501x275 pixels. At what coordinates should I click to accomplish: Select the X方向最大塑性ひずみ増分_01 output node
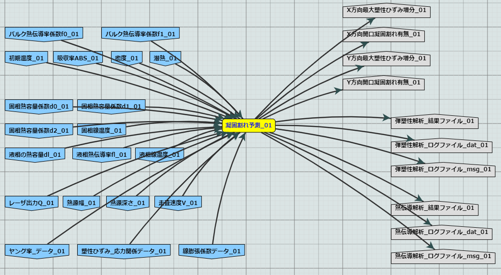(387, 11)
